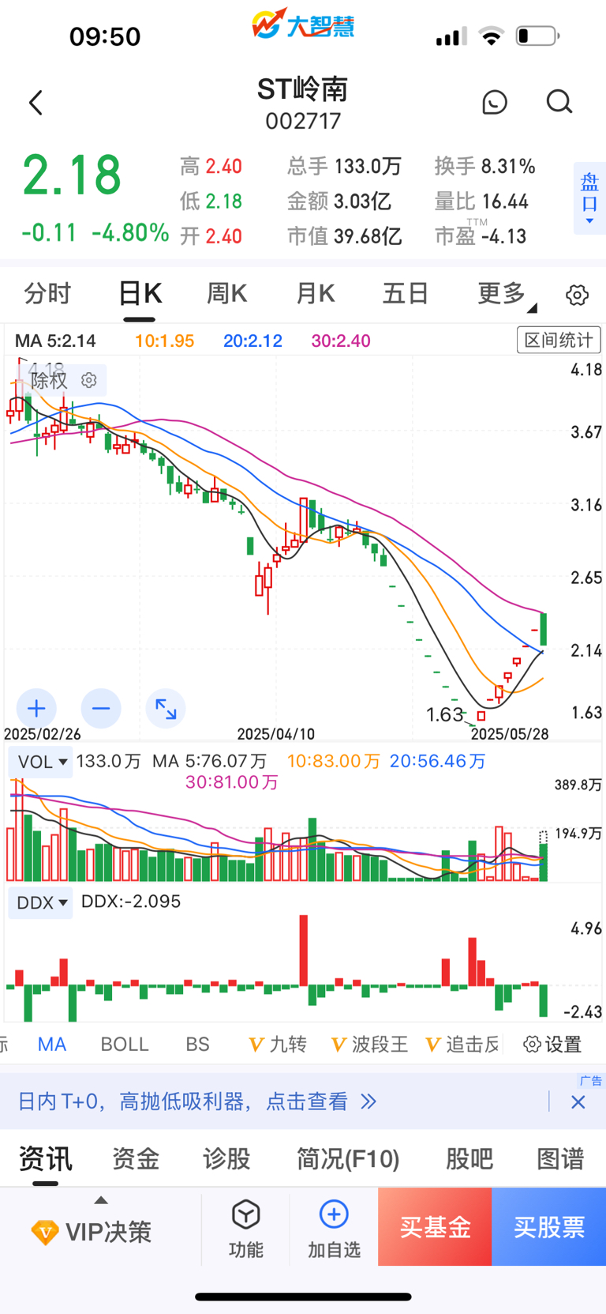Select BS overlay indicator
The width and height of the screenshot is (606, 1314).
(x=197, y=1045)
